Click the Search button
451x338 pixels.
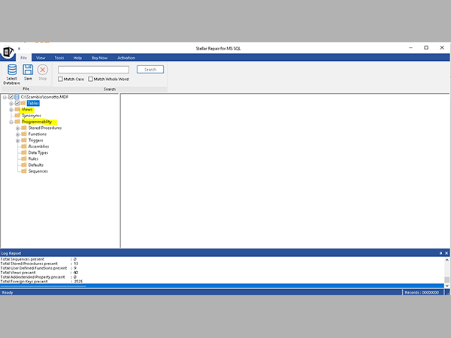tap(150, 70)
